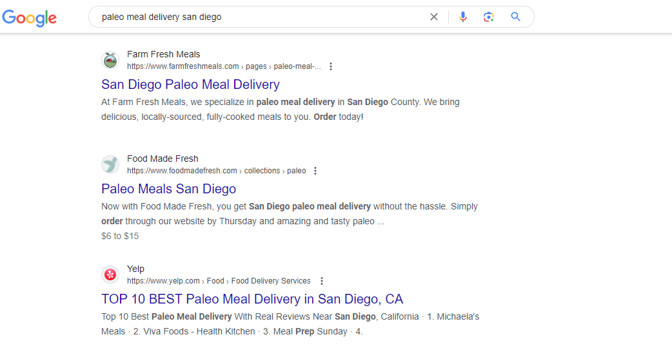Click inside the search text field
This screenshot has width=672, height=357.
tap(258, 17)
